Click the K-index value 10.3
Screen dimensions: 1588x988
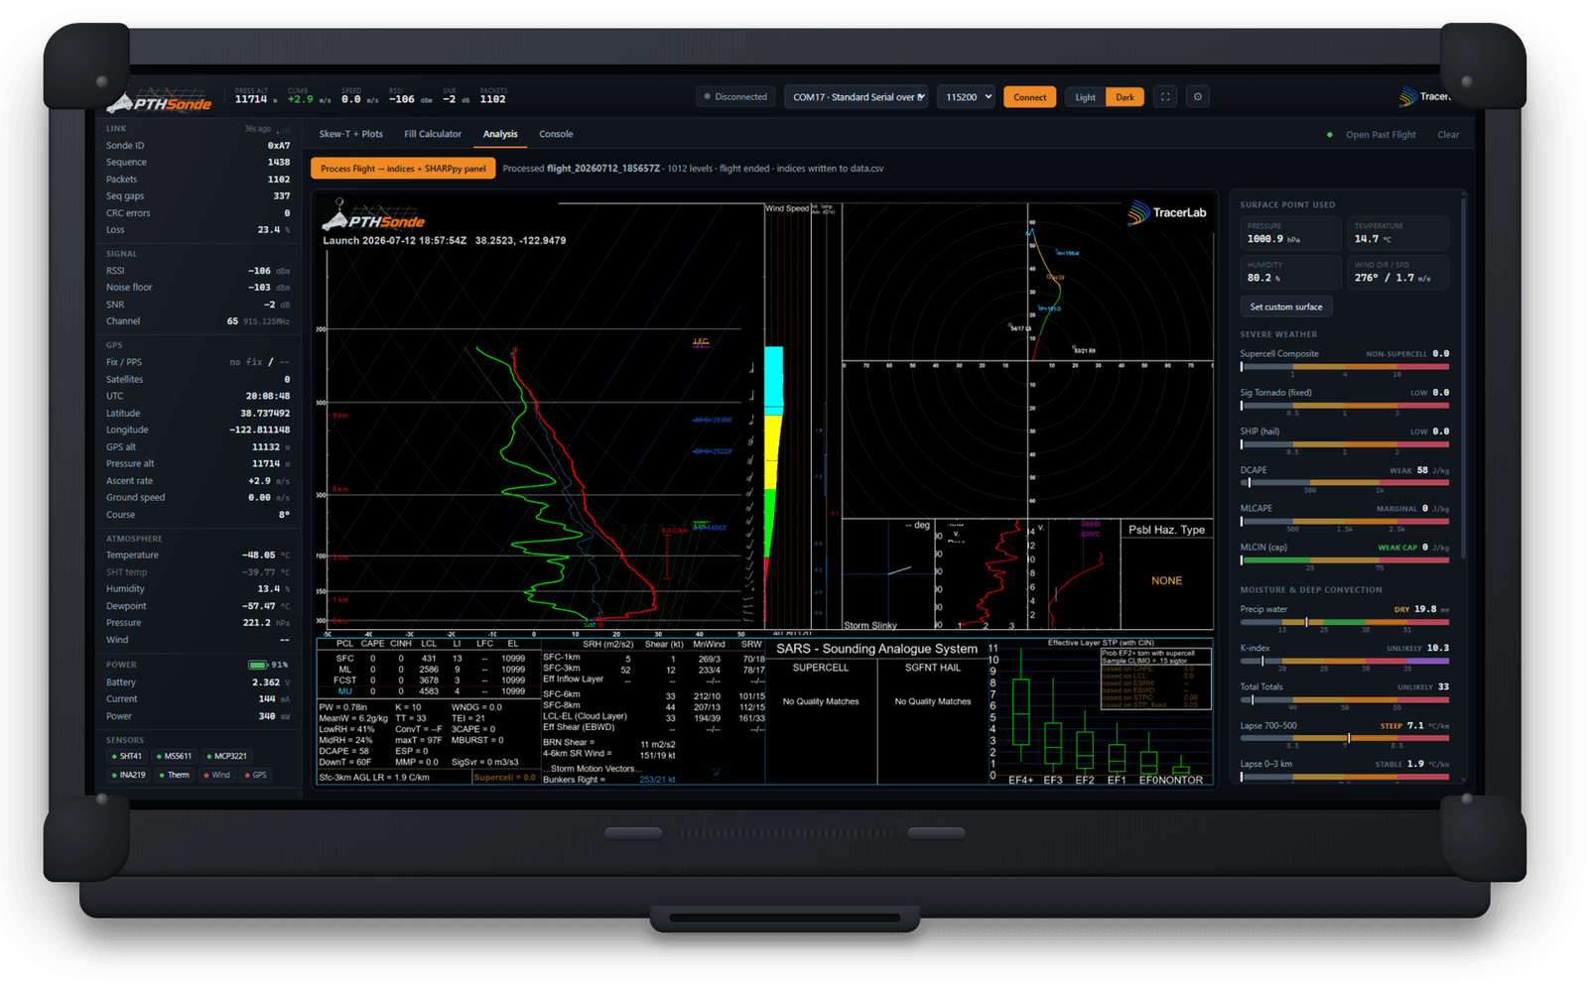[1437, 648]
